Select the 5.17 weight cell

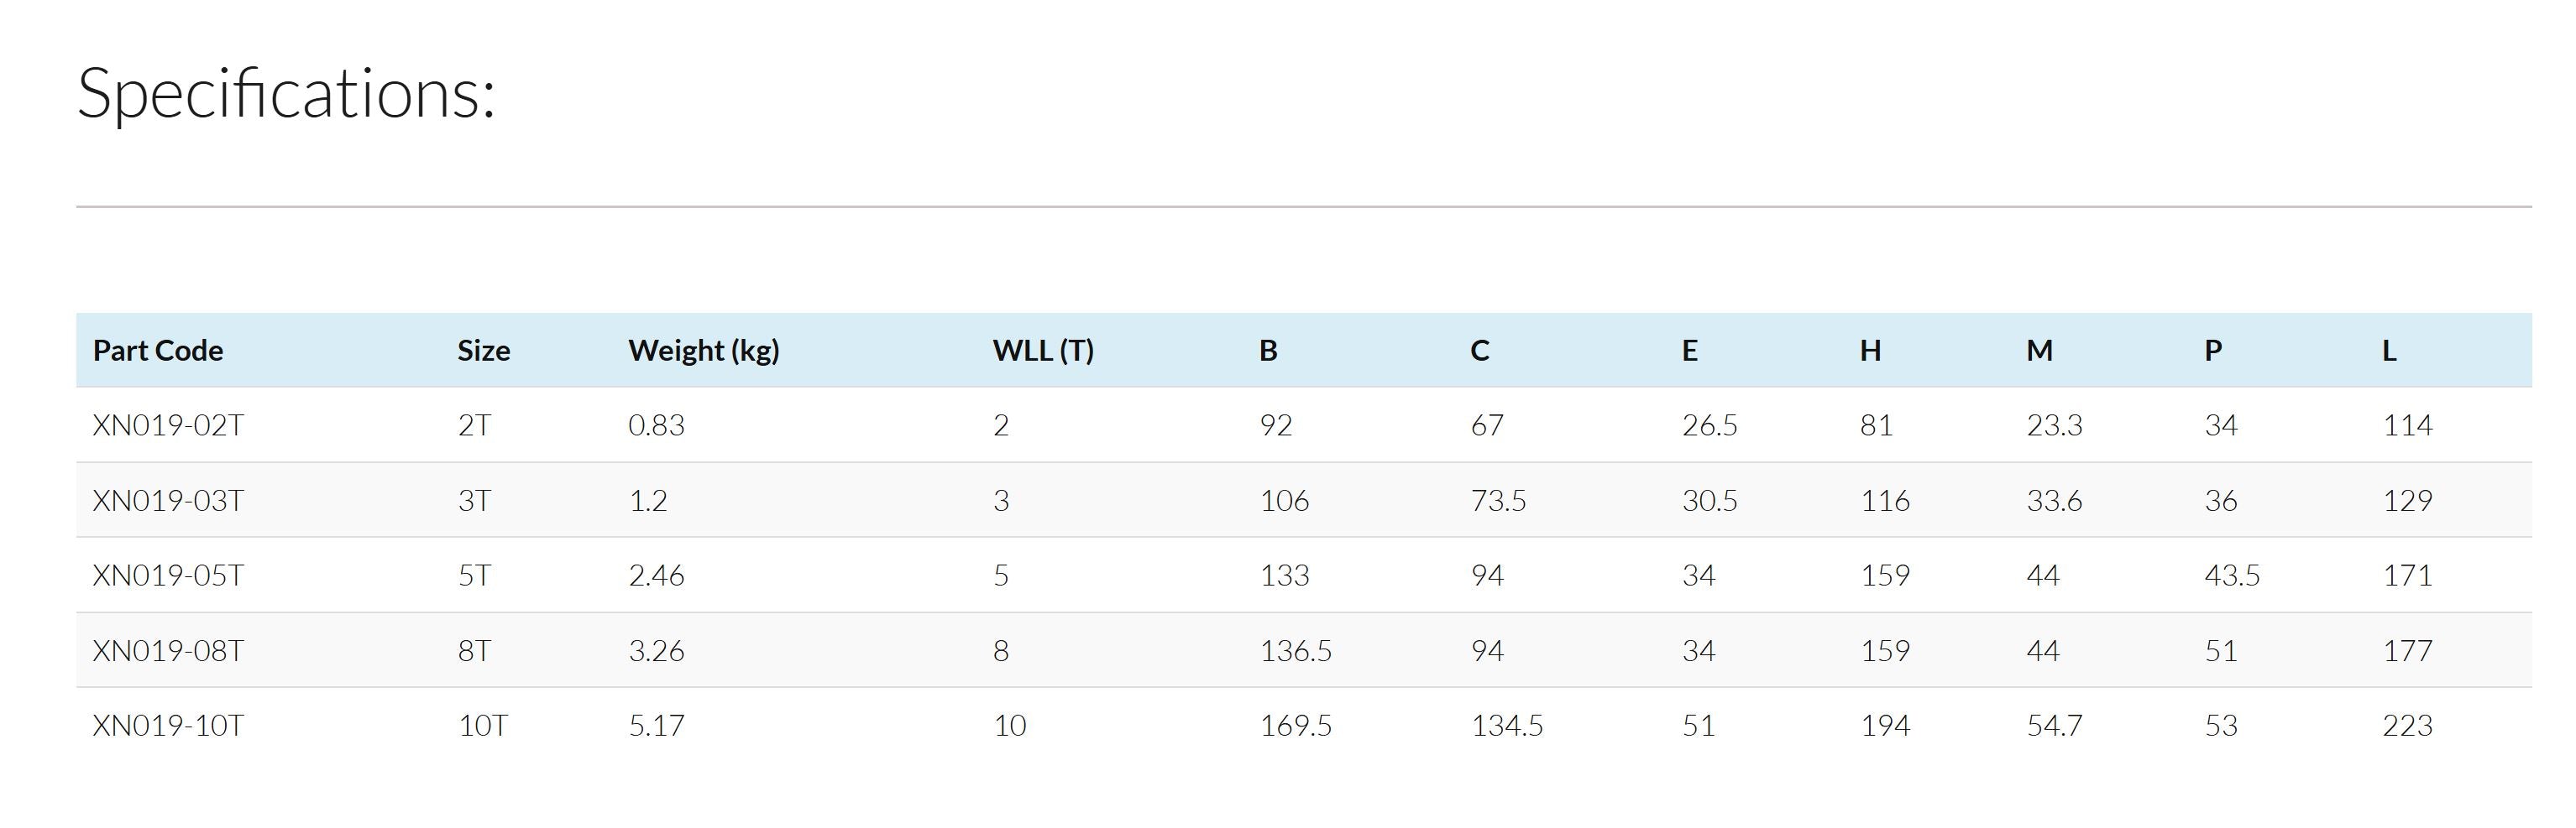(656, 726)
